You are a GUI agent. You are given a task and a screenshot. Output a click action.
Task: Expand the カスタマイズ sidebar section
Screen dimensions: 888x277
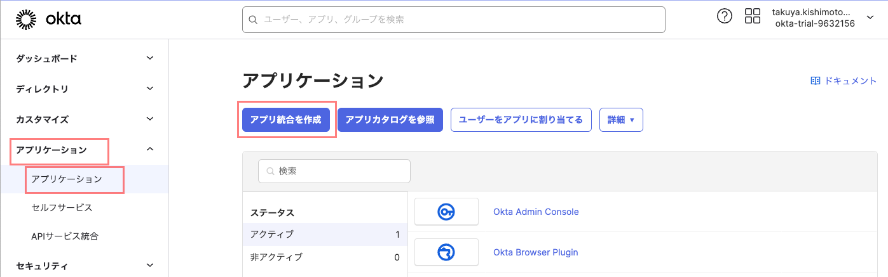click(x=150, y=119)
